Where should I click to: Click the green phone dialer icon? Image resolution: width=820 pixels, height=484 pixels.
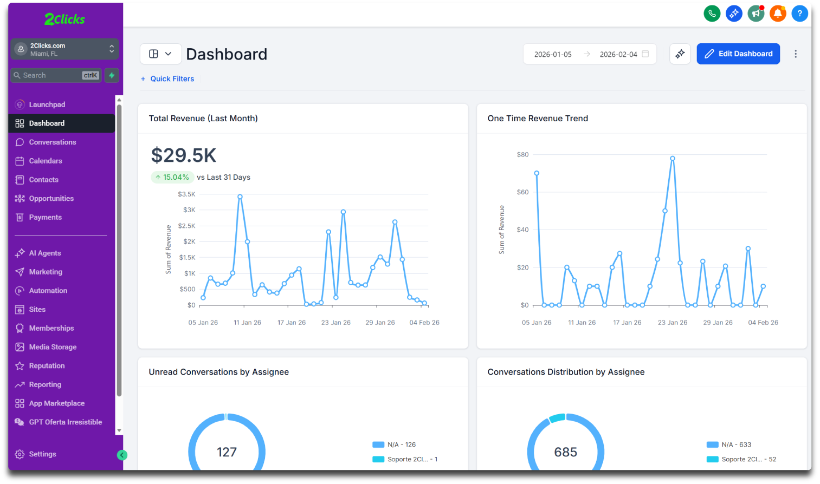(x=712, y=14)
